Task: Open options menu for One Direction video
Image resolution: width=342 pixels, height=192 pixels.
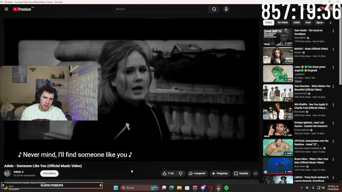Action: (x=333, y=87)
